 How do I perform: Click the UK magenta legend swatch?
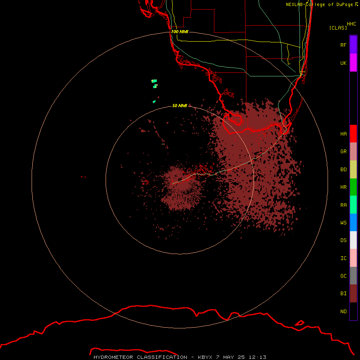[x=353, y=63]
